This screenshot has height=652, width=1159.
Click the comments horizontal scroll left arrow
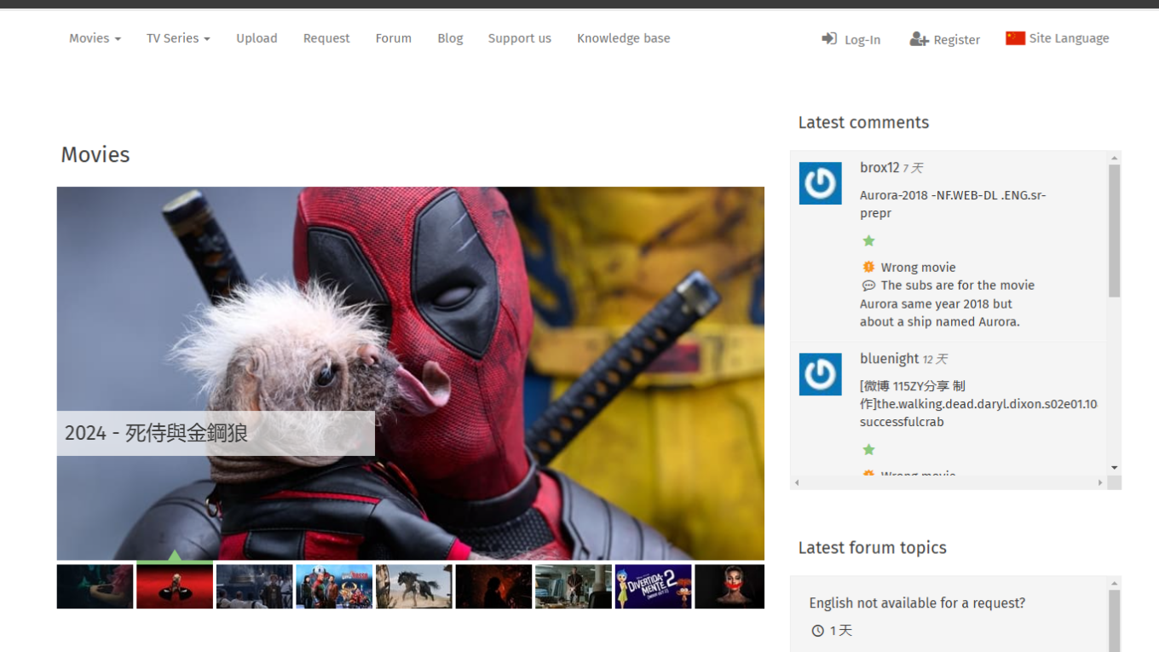coord(797,482)
